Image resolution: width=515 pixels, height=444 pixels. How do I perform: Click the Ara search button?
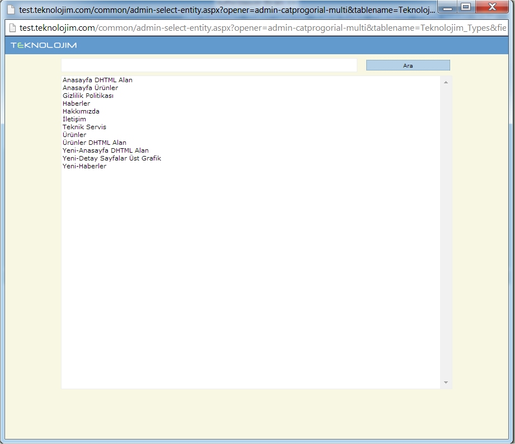point(408,65)
